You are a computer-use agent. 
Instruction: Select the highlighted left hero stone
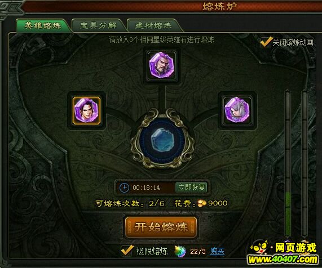point(87,111)
